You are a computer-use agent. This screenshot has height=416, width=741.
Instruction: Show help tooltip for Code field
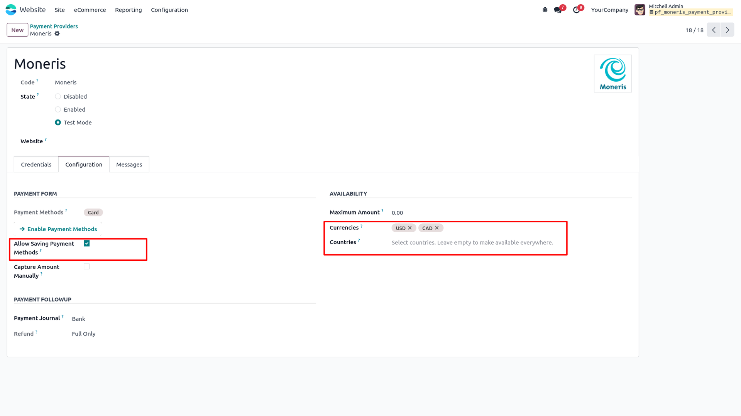(37, 81)
